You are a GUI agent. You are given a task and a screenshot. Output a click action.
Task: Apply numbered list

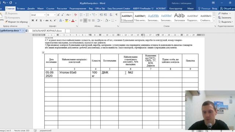pos(87,15)
